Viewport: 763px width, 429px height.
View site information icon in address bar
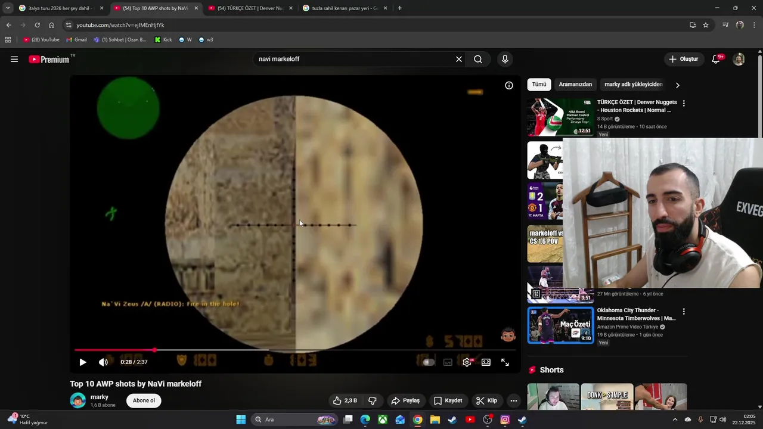[69, 25]
